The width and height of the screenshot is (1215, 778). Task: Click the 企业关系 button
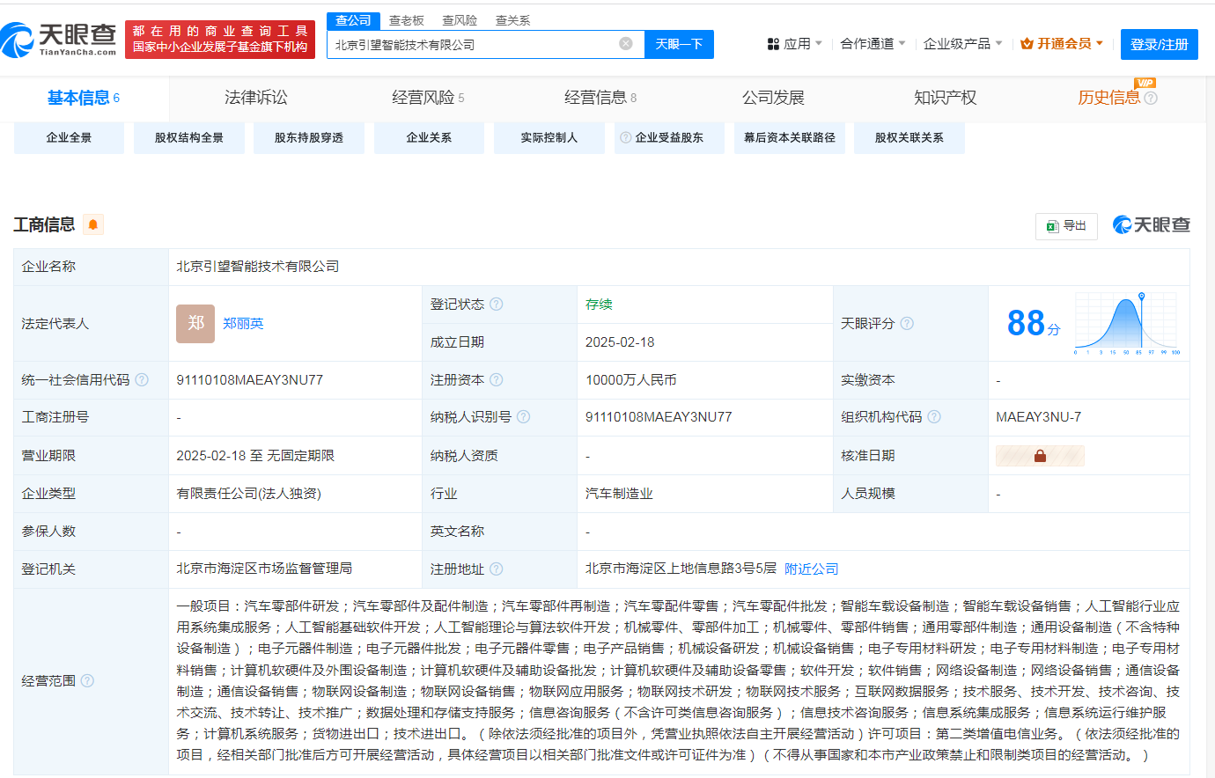coord(429,138)
